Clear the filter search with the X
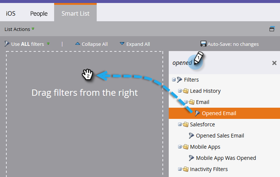 tap(274, 63)
